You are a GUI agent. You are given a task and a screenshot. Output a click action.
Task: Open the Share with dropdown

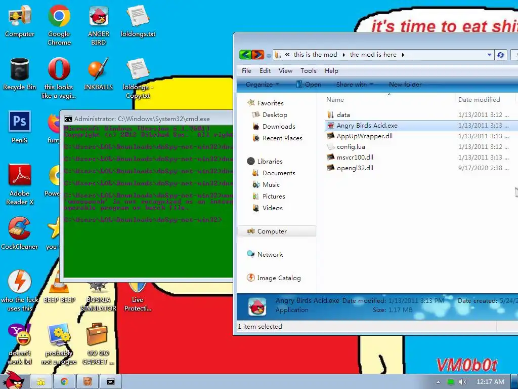(355, 85)
